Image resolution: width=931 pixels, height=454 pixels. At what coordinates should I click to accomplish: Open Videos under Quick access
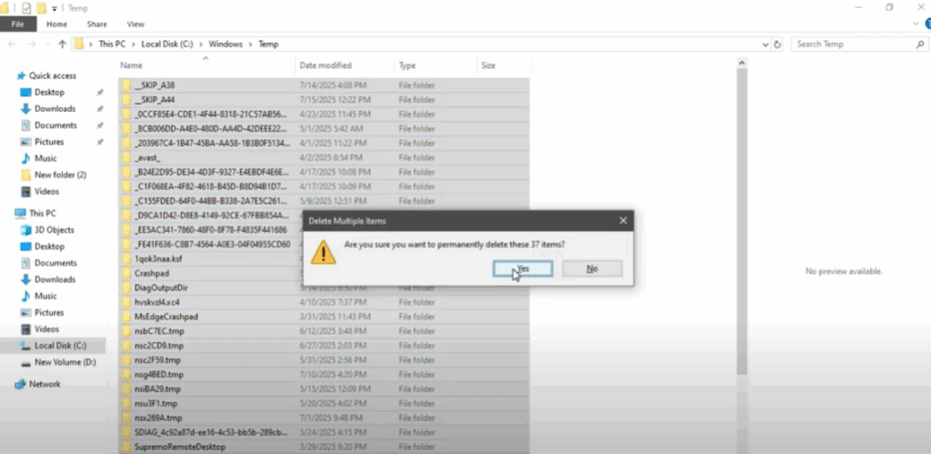[x=46, y=191]
